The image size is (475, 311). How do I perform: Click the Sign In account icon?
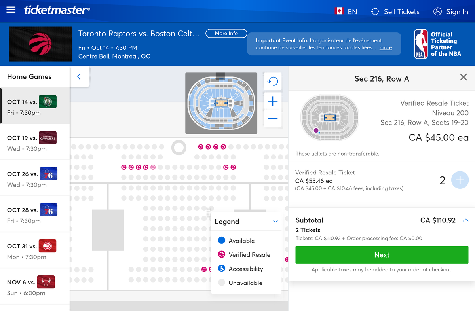[x=437, y=12]
